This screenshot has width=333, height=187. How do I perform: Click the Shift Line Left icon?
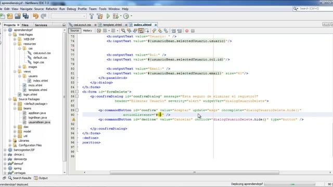tap(173, 31)
